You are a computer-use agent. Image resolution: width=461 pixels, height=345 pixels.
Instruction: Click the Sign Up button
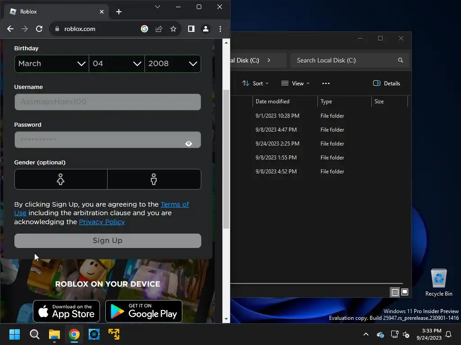108,241
